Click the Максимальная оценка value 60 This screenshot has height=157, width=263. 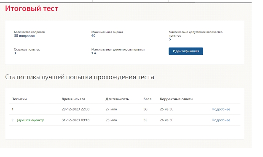pyautogui.click(x=93, y=35)
